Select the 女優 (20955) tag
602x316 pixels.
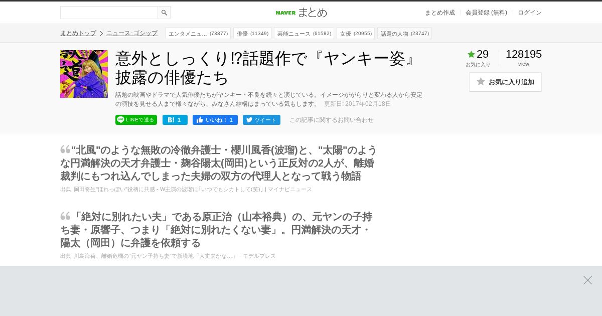356,34
